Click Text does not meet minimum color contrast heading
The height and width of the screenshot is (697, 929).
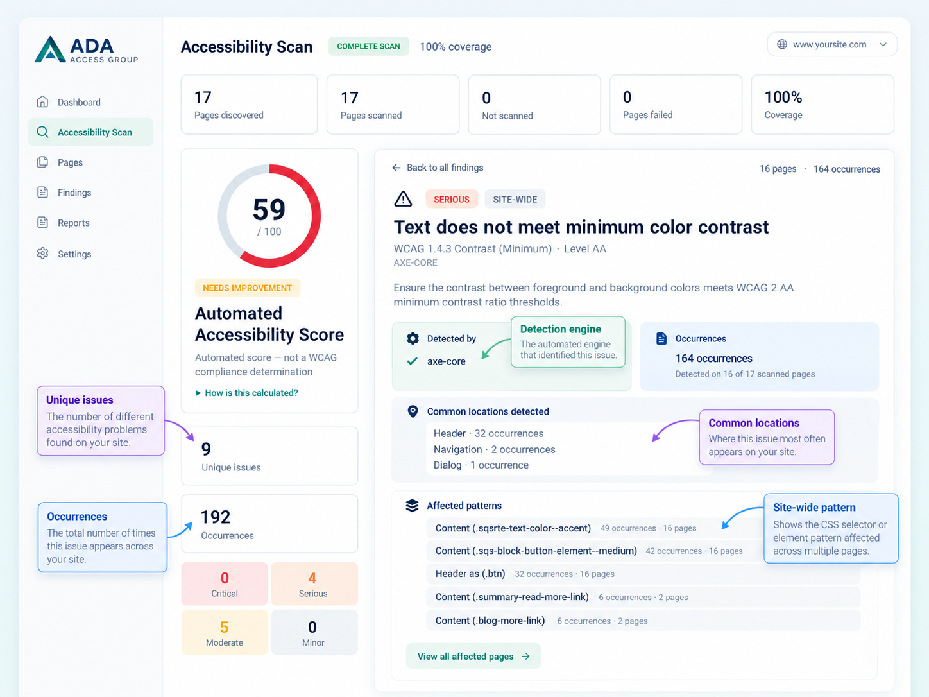[581, 227]
